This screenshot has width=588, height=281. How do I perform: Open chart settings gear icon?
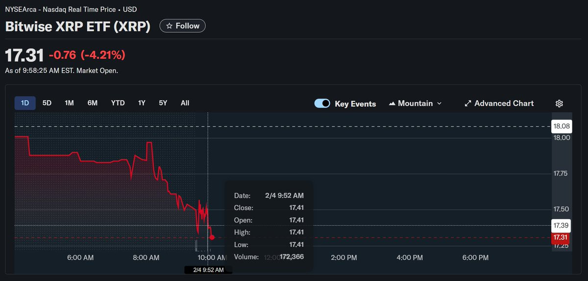tap(559, 103)
